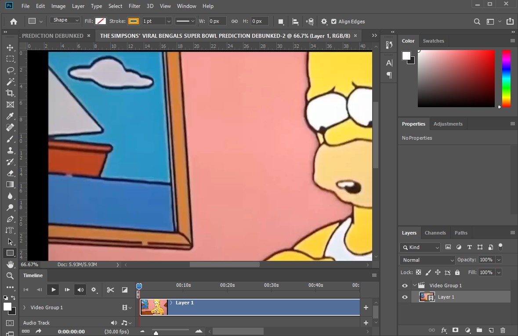
Task: Select the Type tool
Action: (10, 230)
